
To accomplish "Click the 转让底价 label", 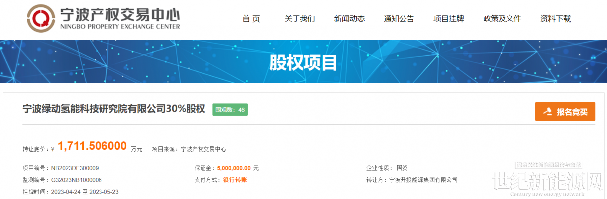I will click(35, 149).
